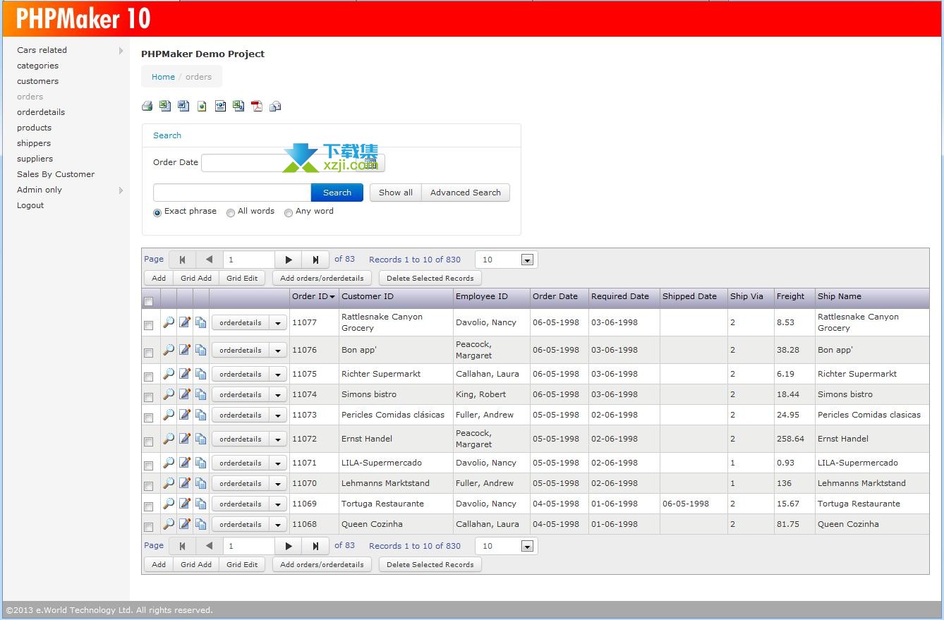Go to next page in top pager
Viewport: 944px width, 620px height.
point(289,260)
